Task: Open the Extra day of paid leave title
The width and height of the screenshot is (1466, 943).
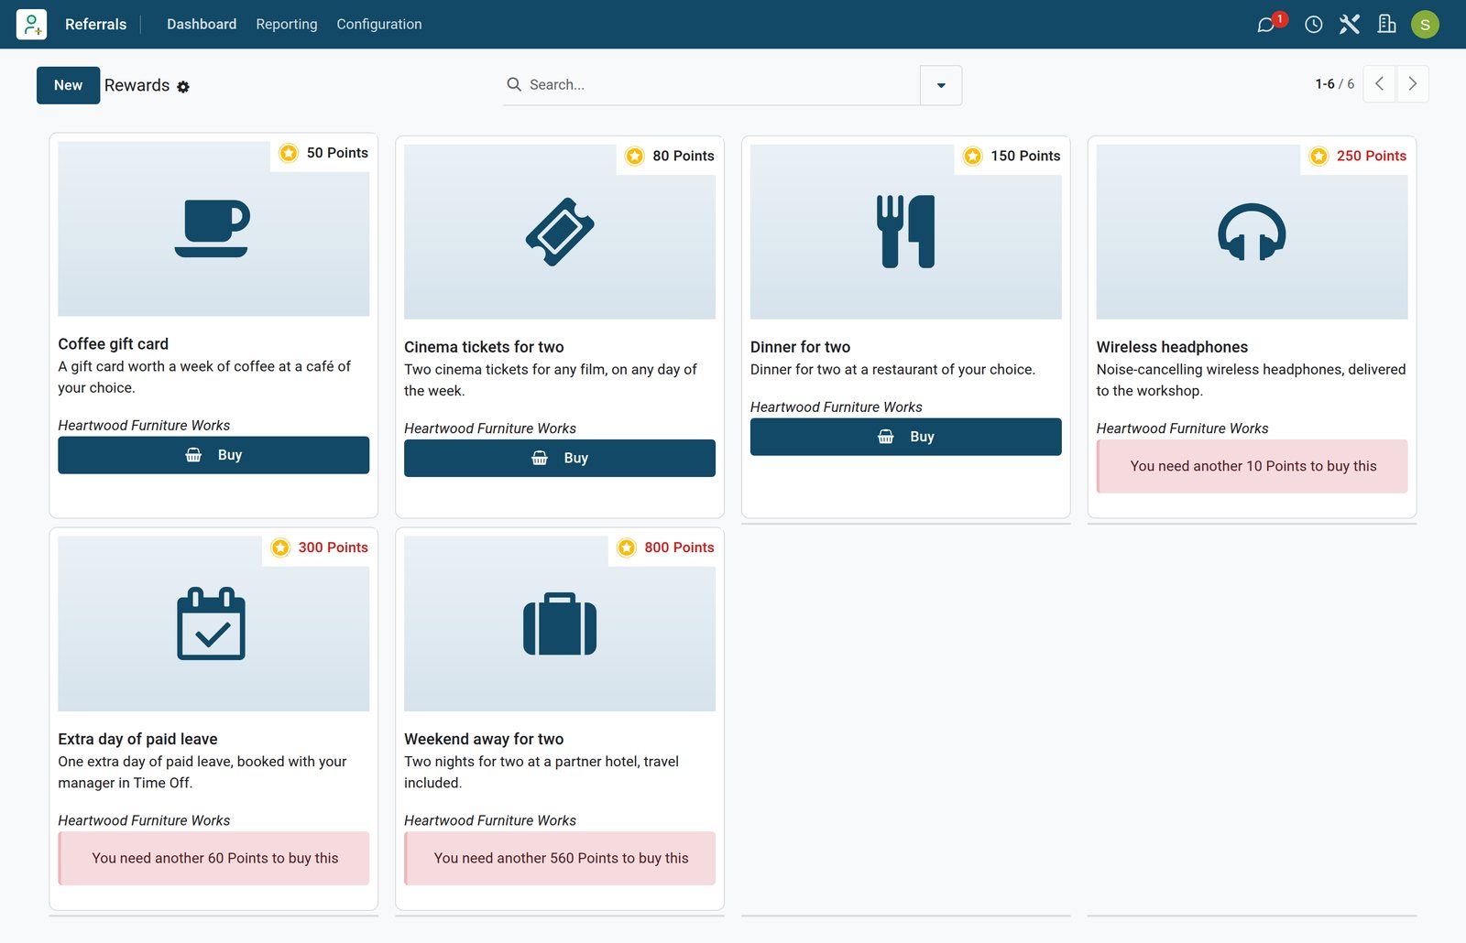Action: tap(137, 739)
